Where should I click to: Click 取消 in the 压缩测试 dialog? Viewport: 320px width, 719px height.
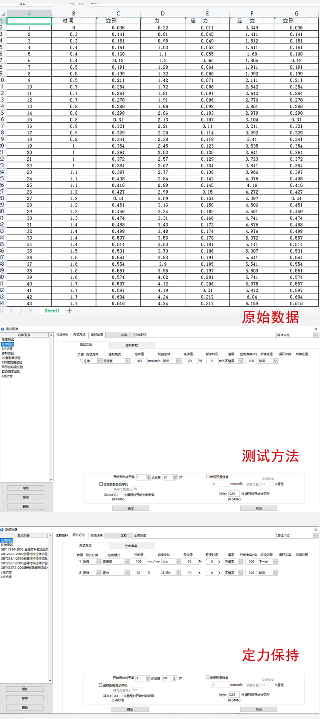[258, 709]
